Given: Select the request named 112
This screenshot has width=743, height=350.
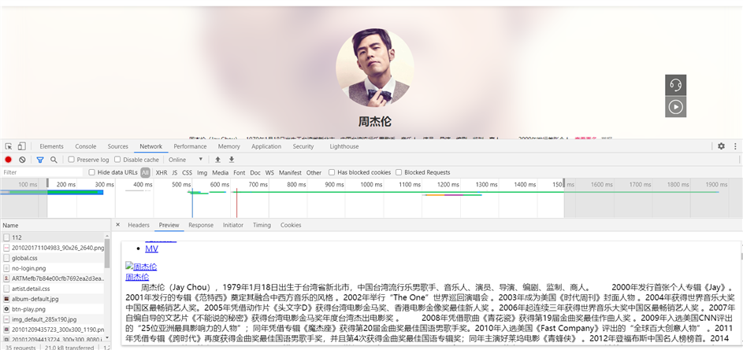Looking at the screenshot, I should (x=52, y=238).
